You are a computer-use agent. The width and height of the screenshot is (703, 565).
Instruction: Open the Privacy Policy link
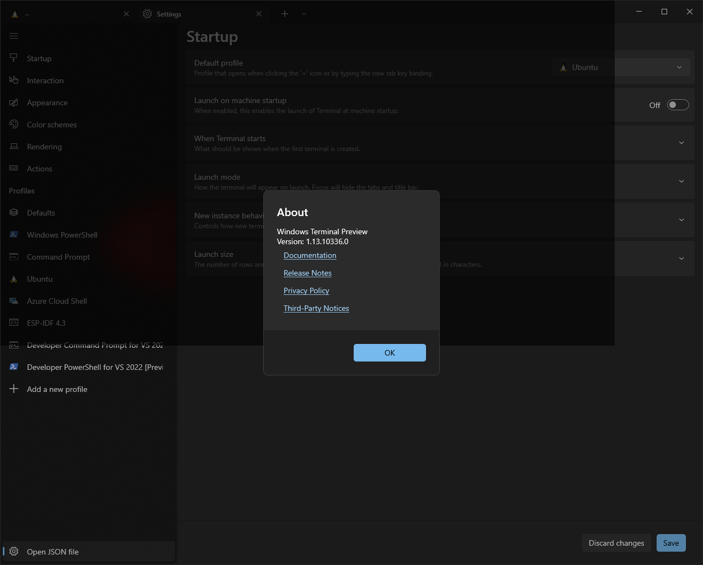[306, 290]
